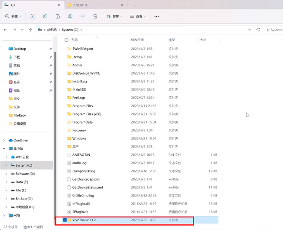The image size is (283, 230).
Task: Click the Rename icon in toolbar
Action: pos(70,16)
